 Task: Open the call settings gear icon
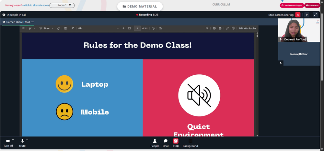click(x=4, y=15)
